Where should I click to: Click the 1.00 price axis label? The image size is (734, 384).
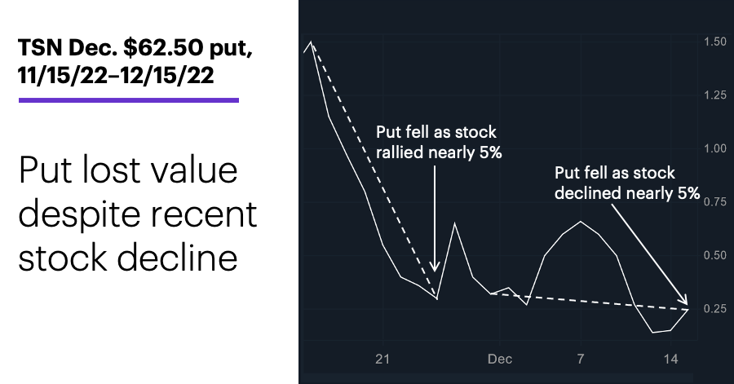click(715, 148)
